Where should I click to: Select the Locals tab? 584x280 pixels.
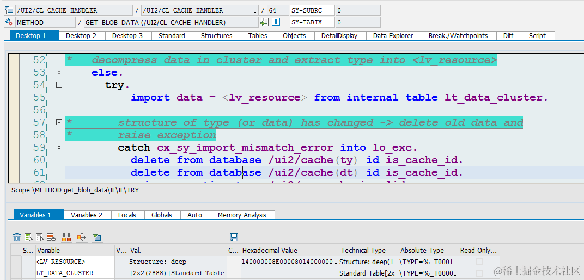click(x=127, y=215)
